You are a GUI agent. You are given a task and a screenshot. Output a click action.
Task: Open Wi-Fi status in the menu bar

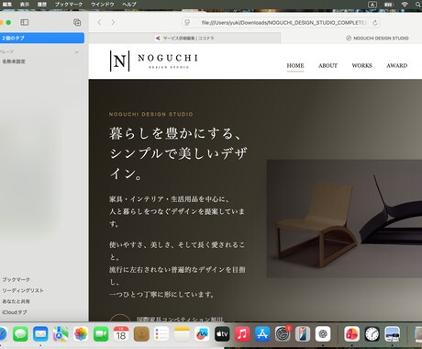click(x=405, y=5)
